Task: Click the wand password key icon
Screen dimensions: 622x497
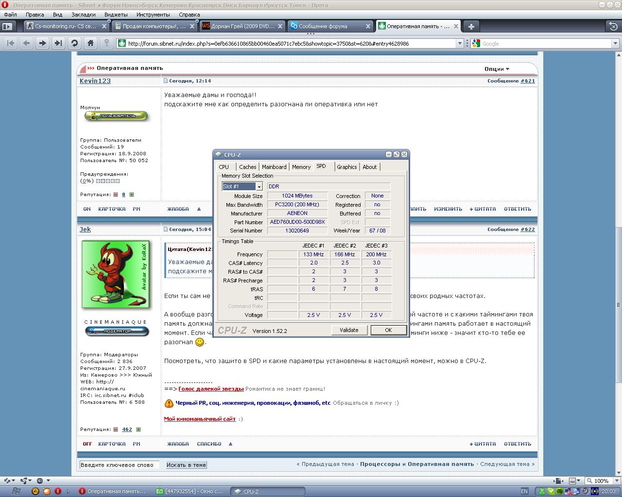Action: click(x=106, y=43)
